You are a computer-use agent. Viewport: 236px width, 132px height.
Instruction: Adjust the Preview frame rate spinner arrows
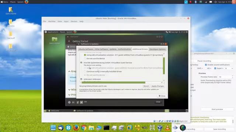[x=232, y=77]
